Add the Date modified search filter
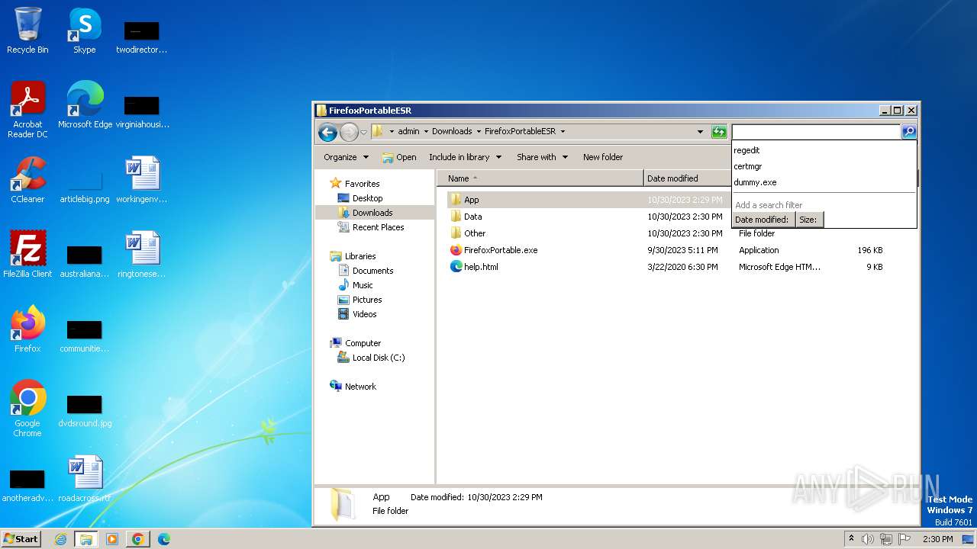Image resolution: width=977 pixels, height=549 pixels. click(762, 220)
